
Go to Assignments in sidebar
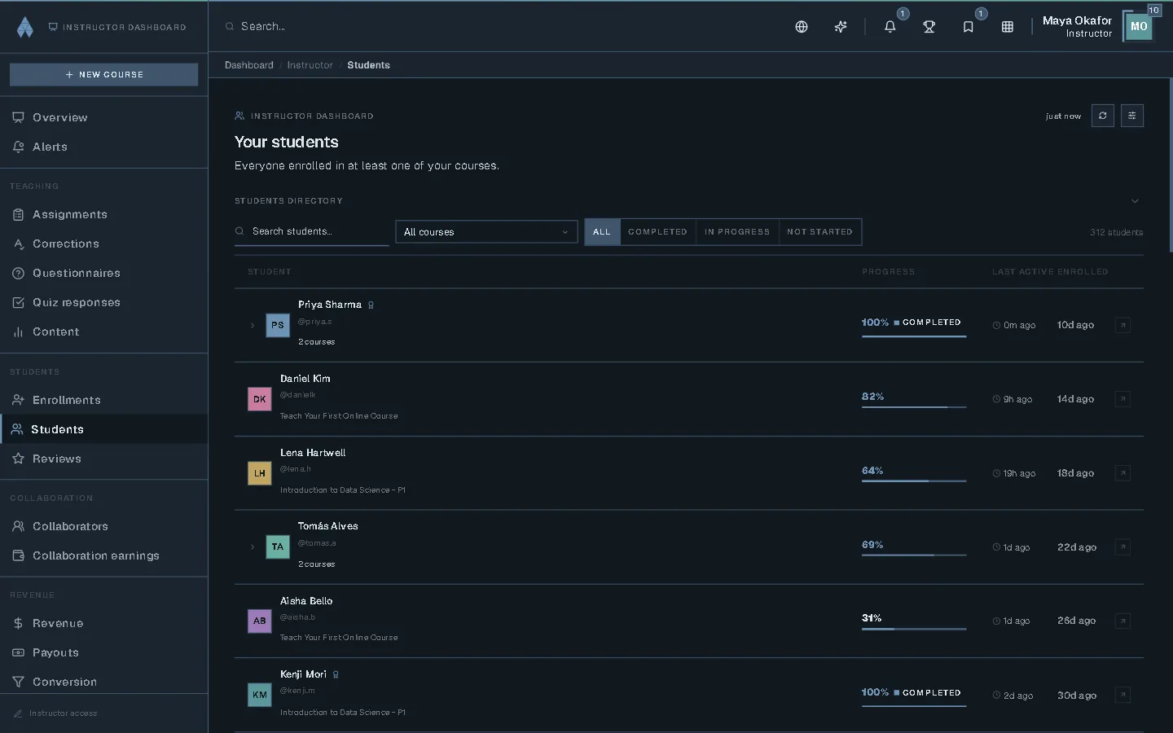[103, 214]
